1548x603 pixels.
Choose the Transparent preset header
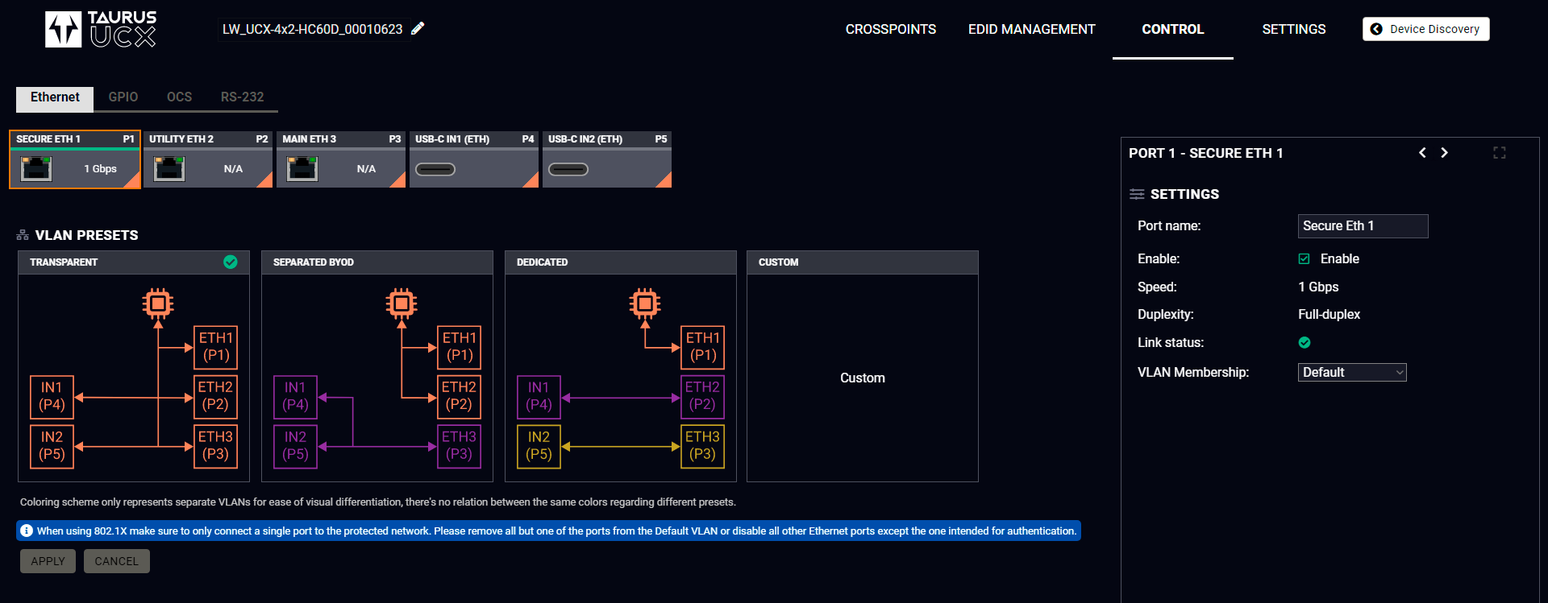pos(134,262)
